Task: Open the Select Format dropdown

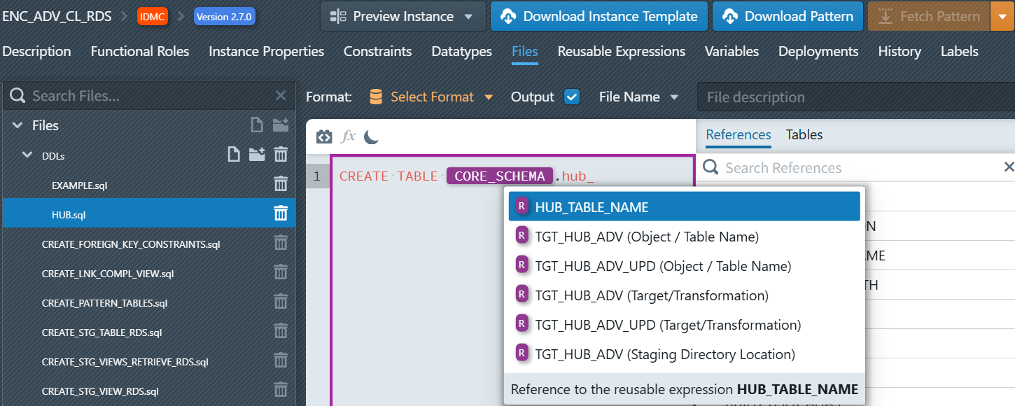Action: click(431, 97)
